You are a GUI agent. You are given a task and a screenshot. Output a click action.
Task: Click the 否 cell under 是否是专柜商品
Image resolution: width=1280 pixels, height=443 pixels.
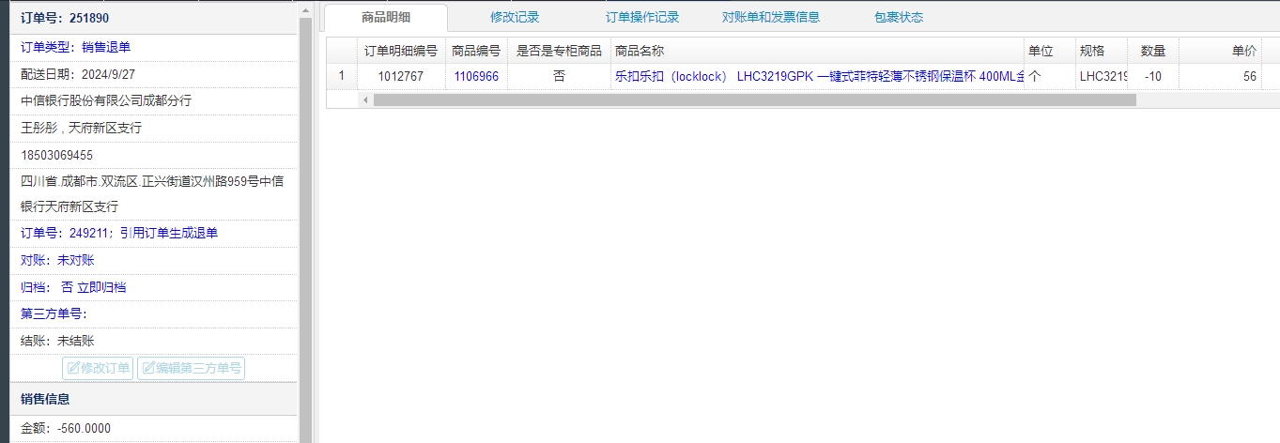coord(559,77)
